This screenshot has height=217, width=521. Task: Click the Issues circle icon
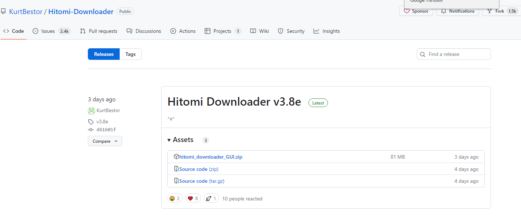35,31
